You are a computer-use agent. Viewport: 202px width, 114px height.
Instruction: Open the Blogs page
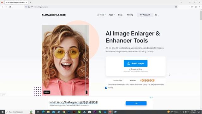tap(120, 15)
